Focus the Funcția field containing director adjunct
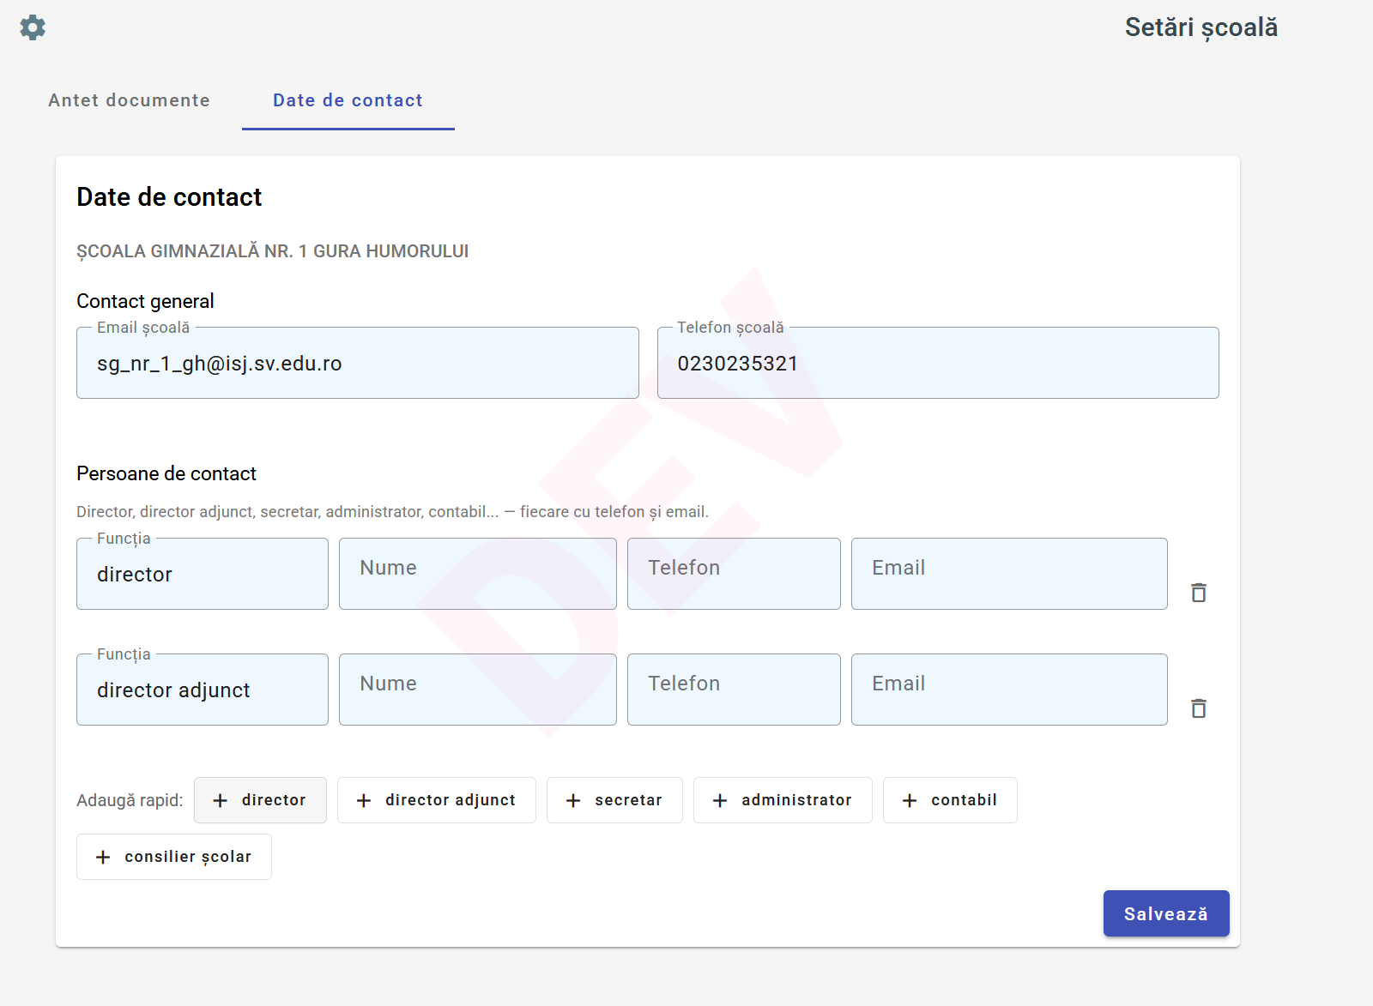This screenshot has width=1373, height=1006. click(x=203, y=690)
